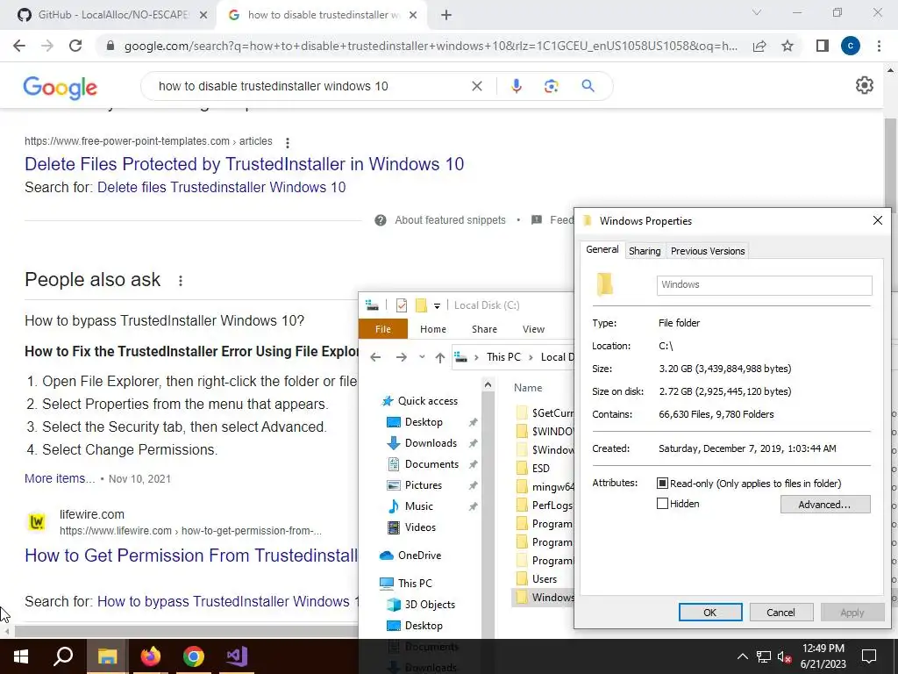
Task: Click File Explorer back arrow
Action: click(375, 358)
